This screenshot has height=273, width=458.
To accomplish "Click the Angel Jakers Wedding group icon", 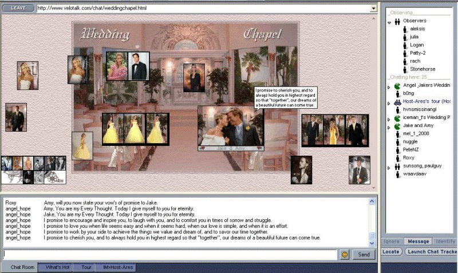I will 397,85.
